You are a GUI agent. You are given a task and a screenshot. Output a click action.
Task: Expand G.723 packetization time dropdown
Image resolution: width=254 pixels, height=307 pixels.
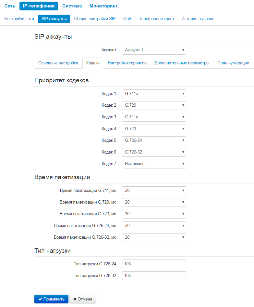(x=154, y=214)
